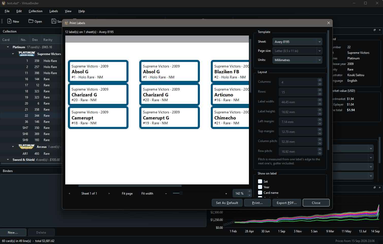Go to previous sheet arrow
Screen dimensions: 383x244
(69, 194)
